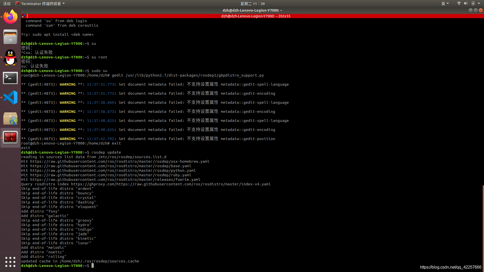484x272 pixels.
Task: Click 'Add distro "rolling"' line
Action: [x=44, y=257]
